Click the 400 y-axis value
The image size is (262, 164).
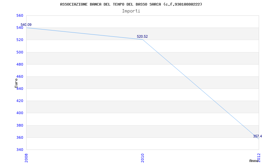[20, 113]
